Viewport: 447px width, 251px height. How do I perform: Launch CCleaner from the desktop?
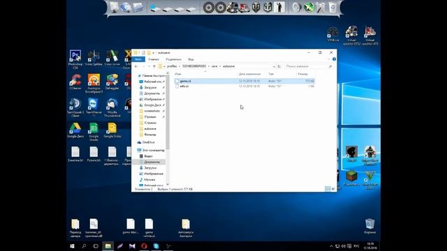(75, 82)
